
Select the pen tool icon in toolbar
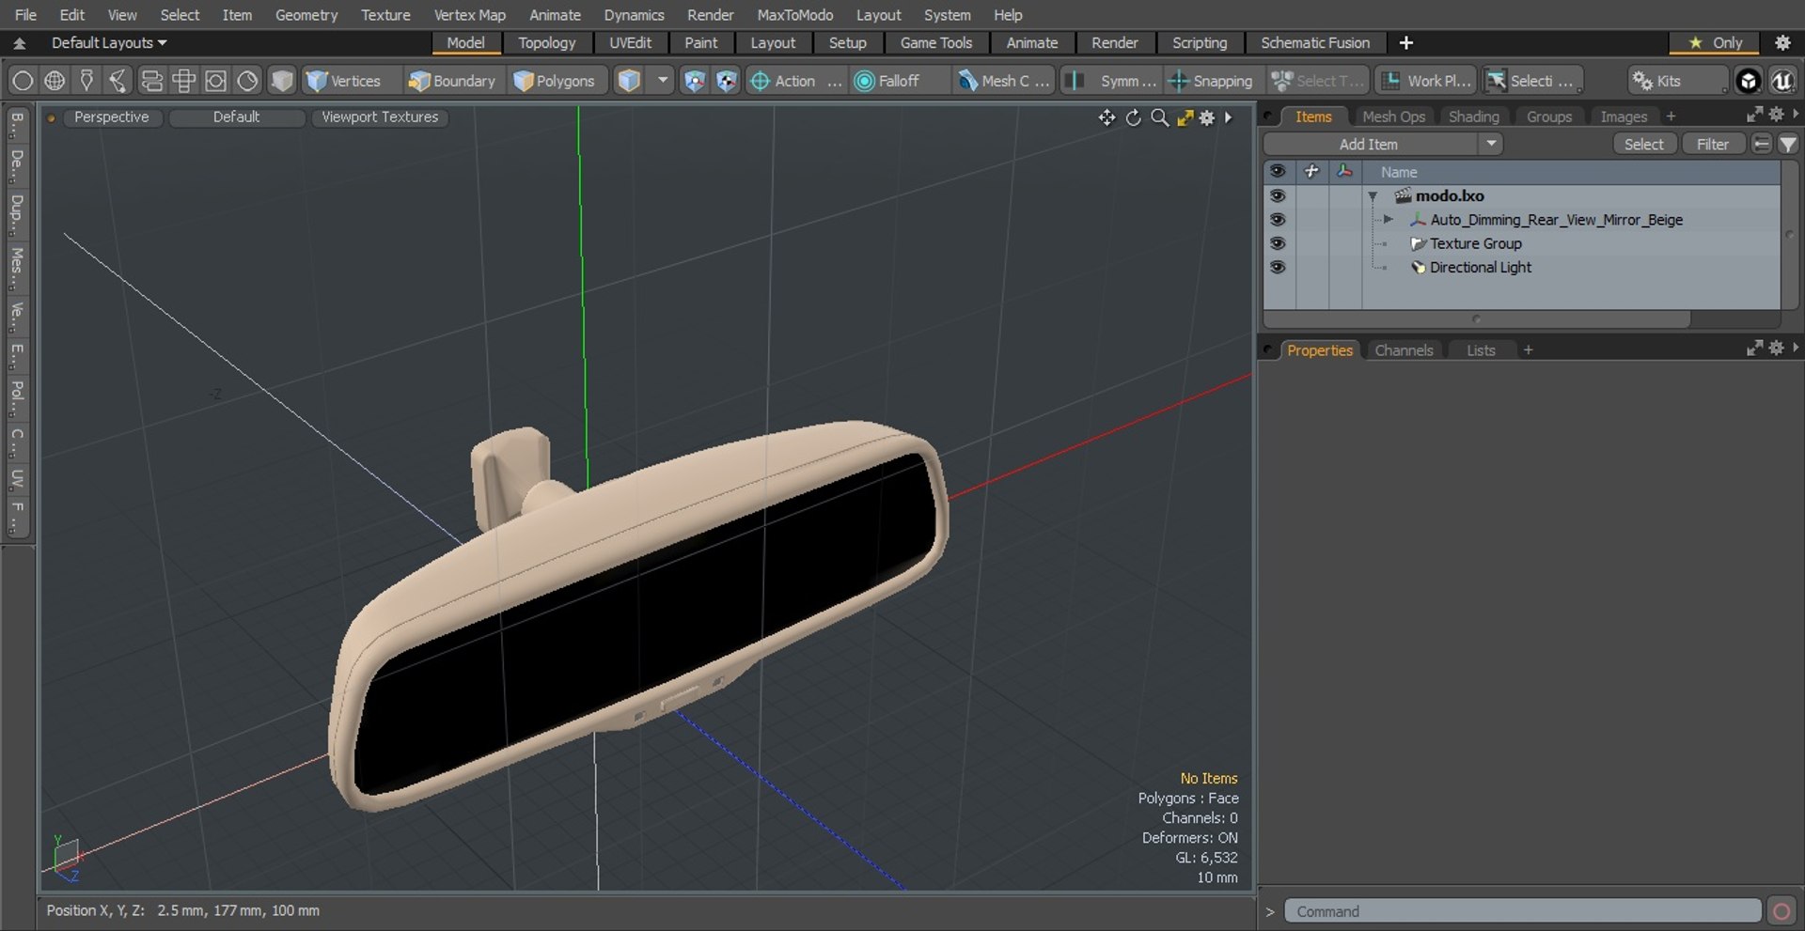pyautogui.click(x=86, y=81)
